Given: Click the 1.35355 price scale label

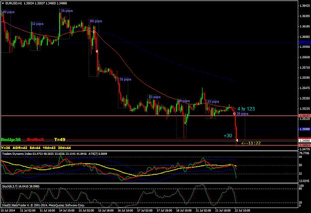Looking at the screenshot, I should click(305, 99).
